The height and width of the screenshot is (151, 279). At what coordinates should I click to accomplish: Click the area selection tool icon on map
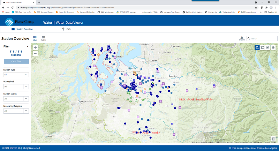click(x=267, y=47)
